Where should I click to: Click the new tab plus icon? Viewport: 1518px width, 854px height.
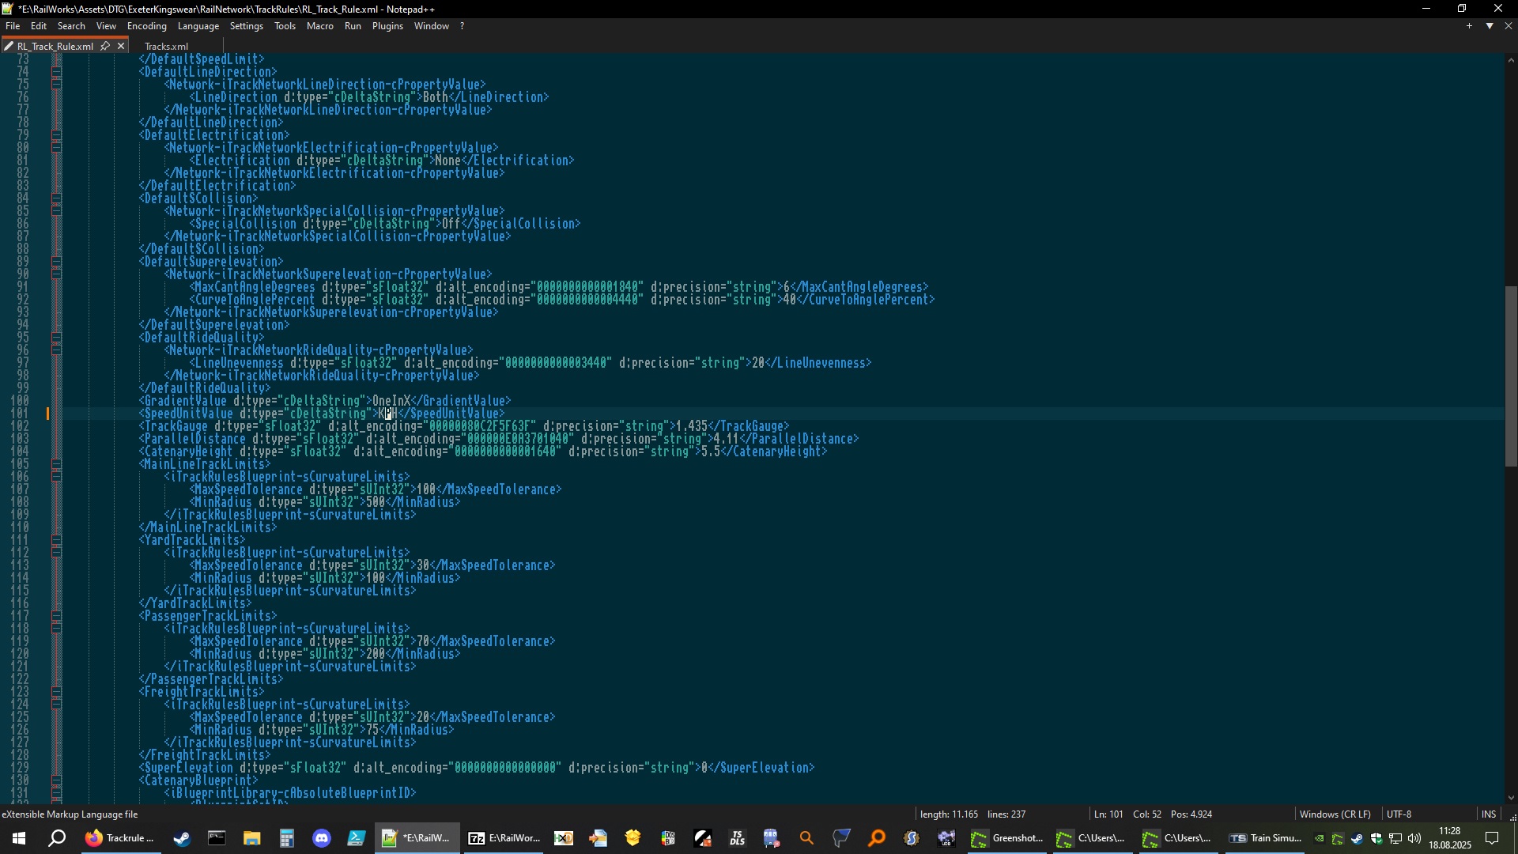pos(1470,26)
